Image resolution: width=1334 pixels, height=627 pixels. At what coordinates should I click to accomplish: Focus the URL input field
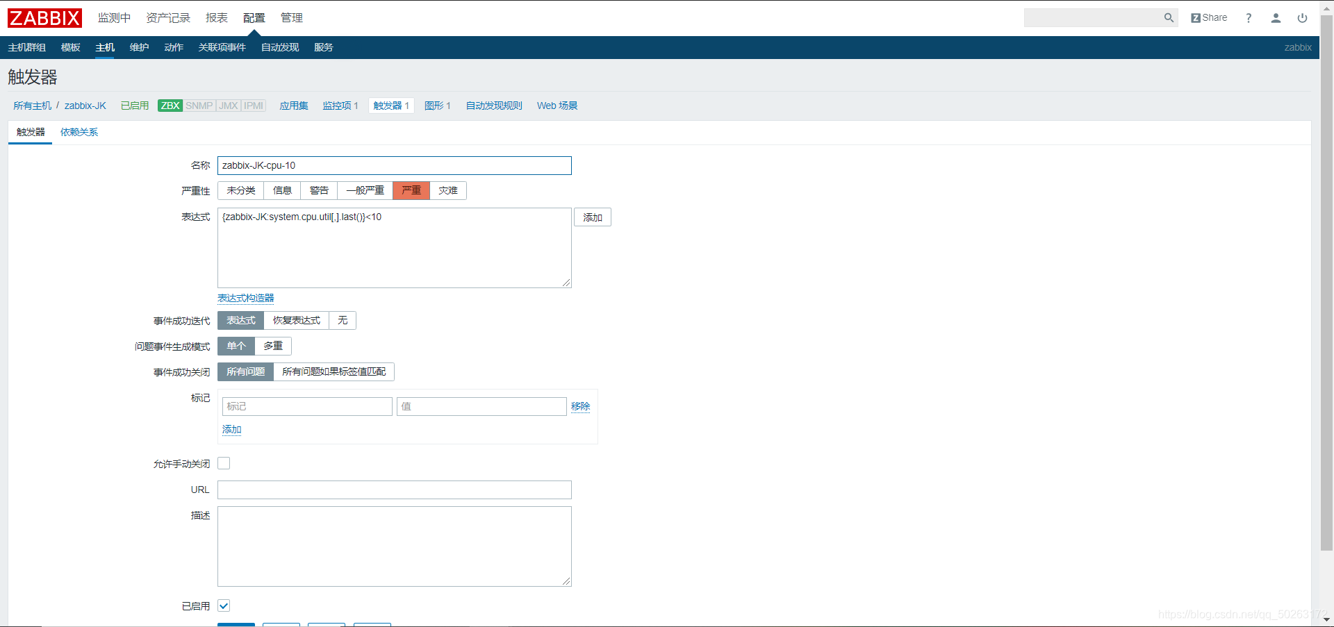point(395,490)
